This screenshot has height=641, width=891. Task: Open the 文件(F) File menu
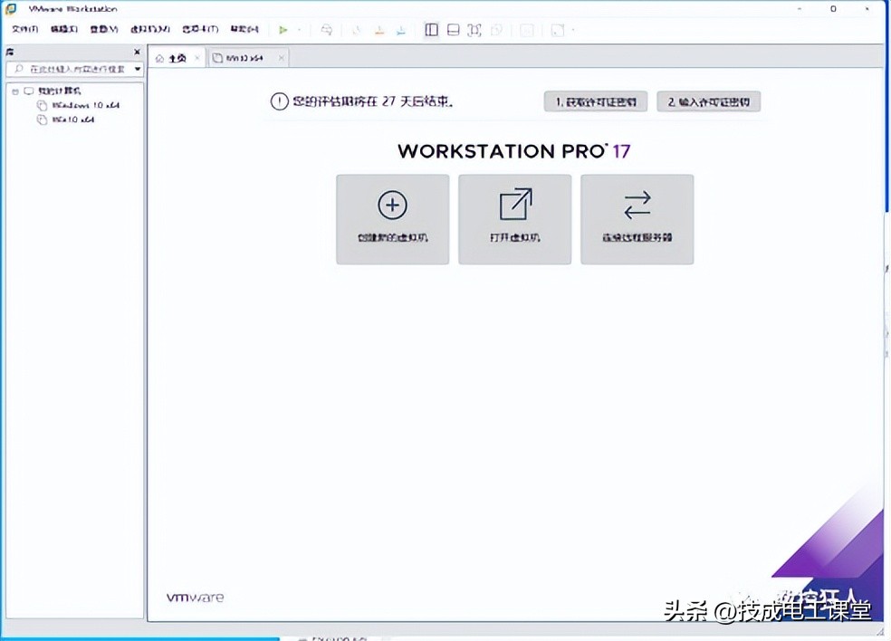(25, 29)
